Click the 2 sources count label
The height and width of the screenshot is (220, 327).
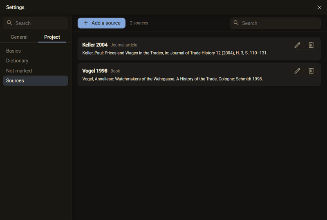click(x=139, y=23)
